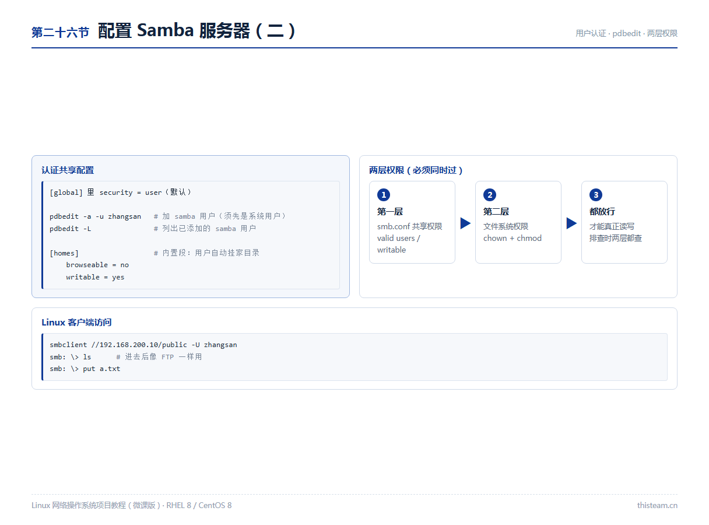Open the thisteam.cn footer link
The width and height of the screenshot is (709, 525).
click(x=657, y=505)
